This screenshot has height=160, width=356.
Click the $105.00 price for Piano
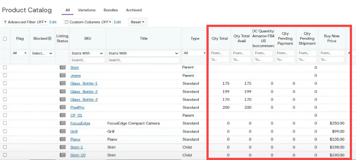(337, 139)
